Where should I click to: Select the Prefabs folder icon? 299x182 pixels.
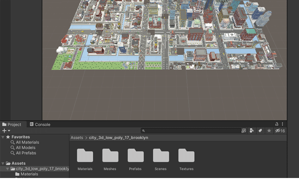point(136,156)
